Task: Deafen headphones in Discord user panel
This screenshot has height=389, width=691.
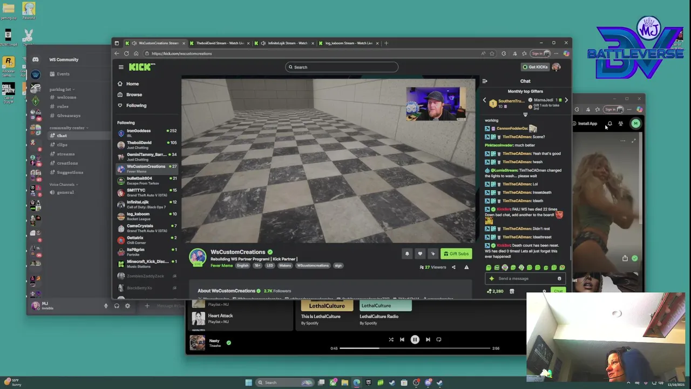Action: click(x=117, y=306)
